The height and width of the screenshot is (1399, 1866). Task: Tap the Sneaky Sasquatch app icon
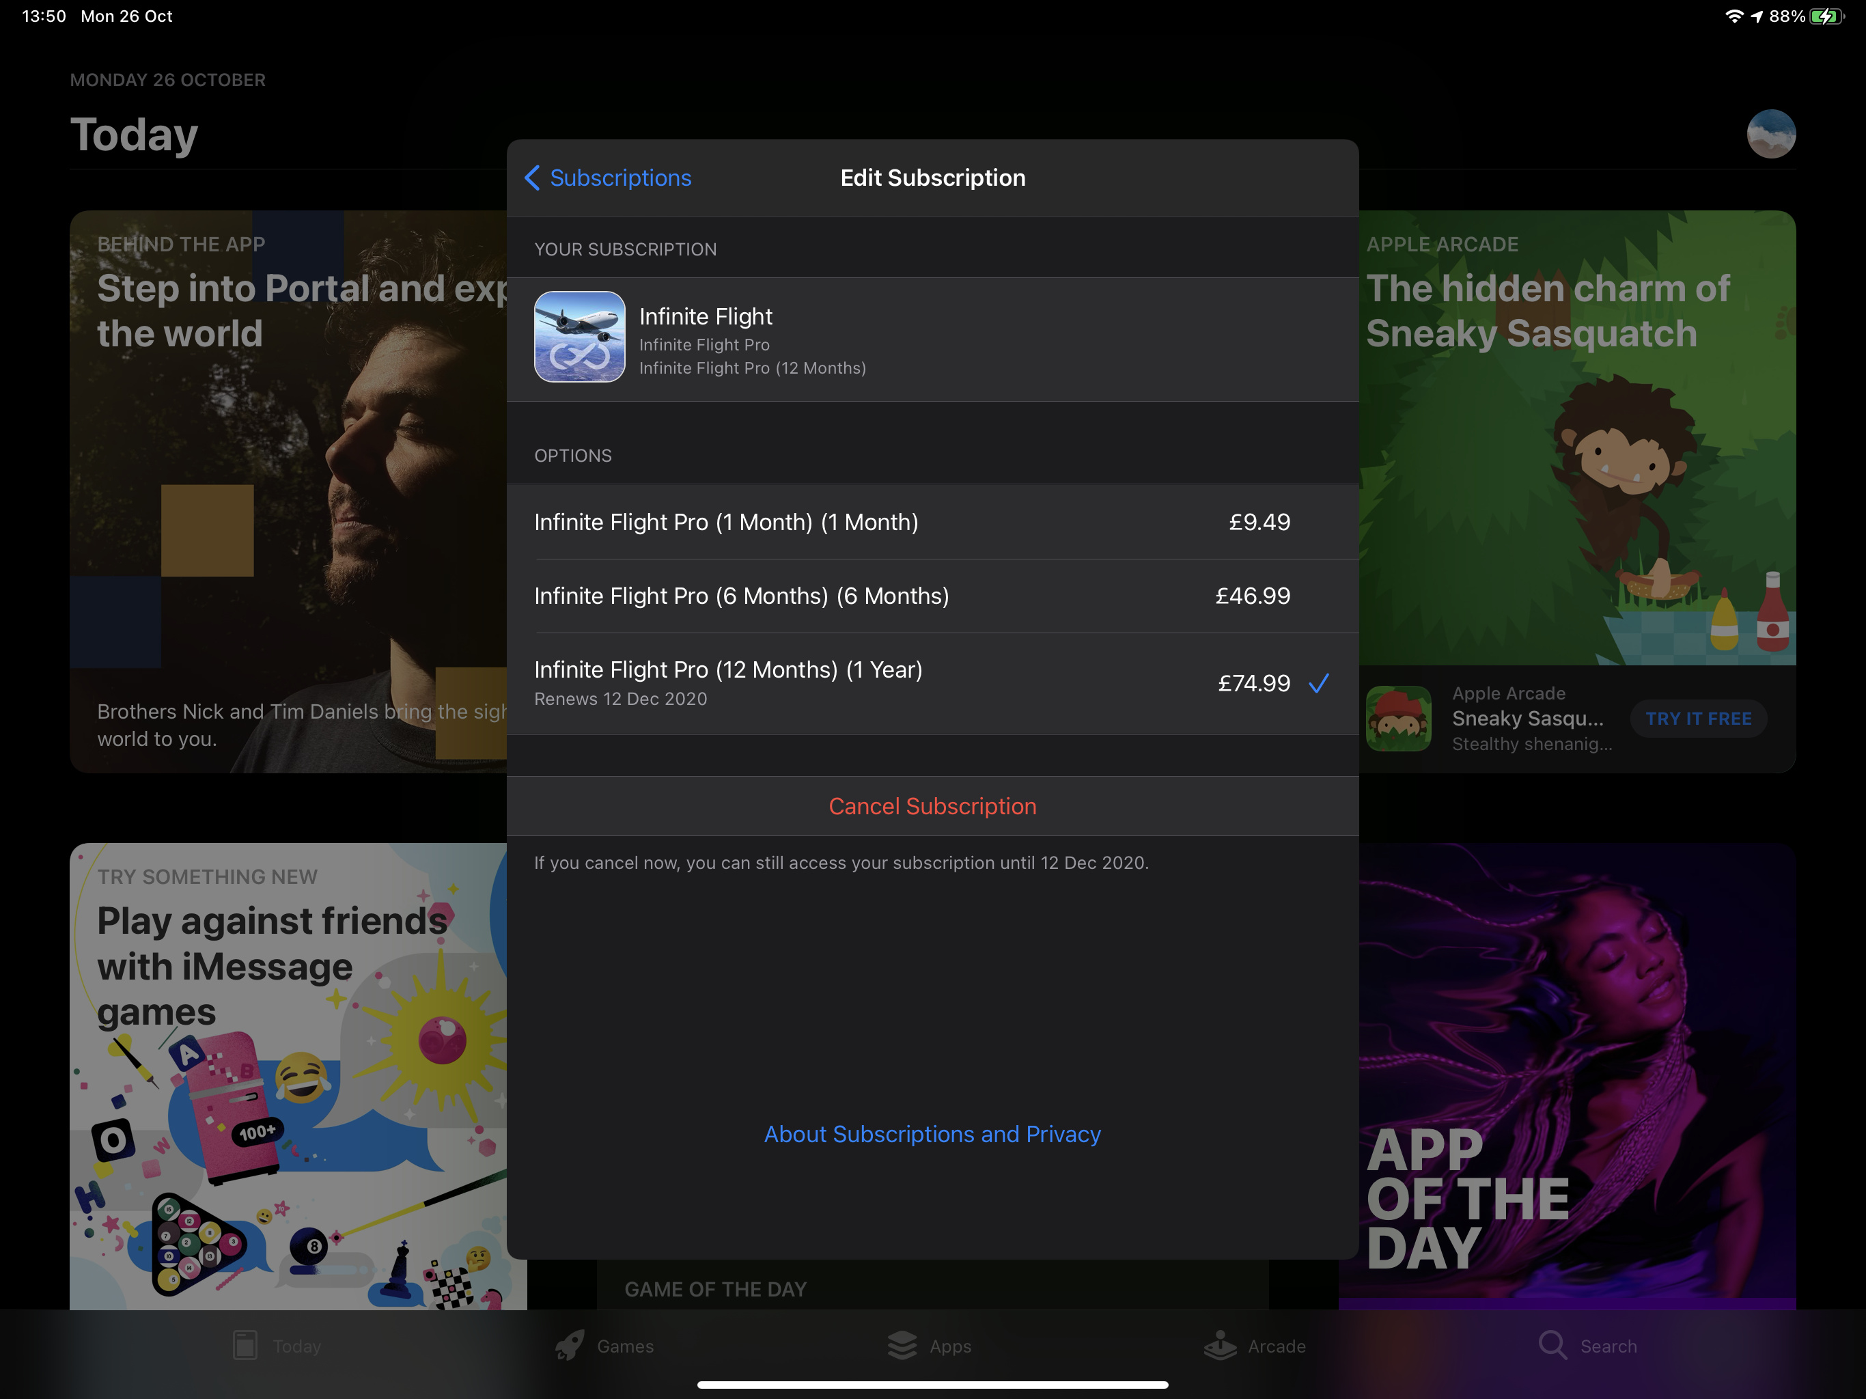point(1398,718)
